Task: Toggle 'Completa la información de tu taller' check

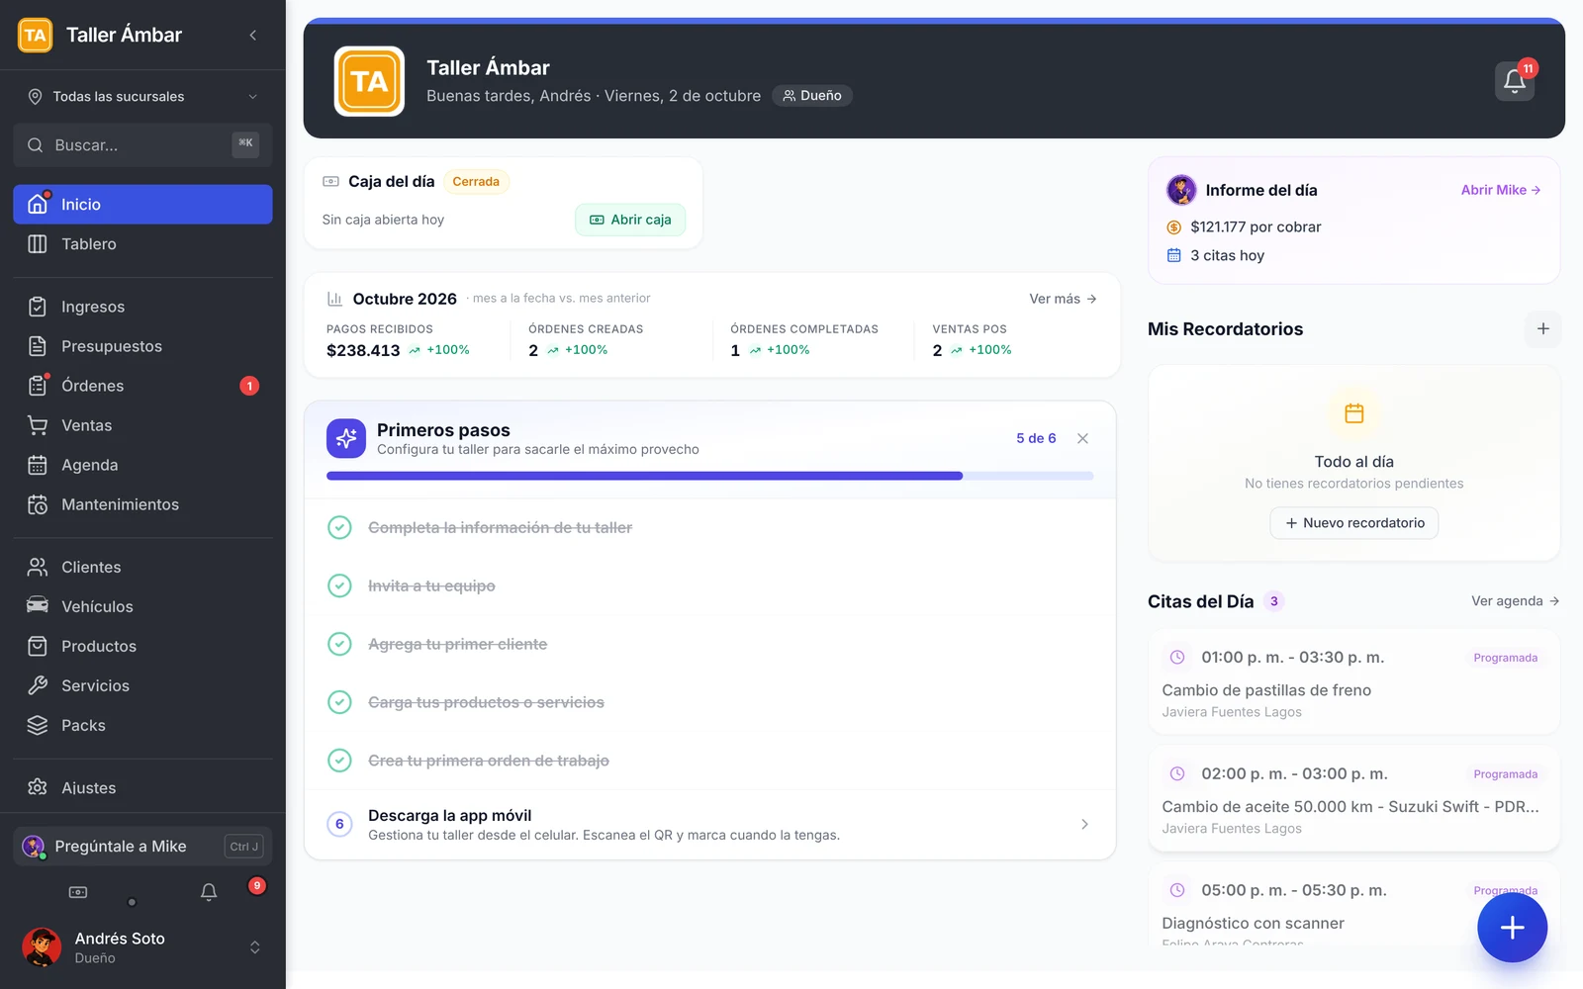Action: (x=339, y=528)
